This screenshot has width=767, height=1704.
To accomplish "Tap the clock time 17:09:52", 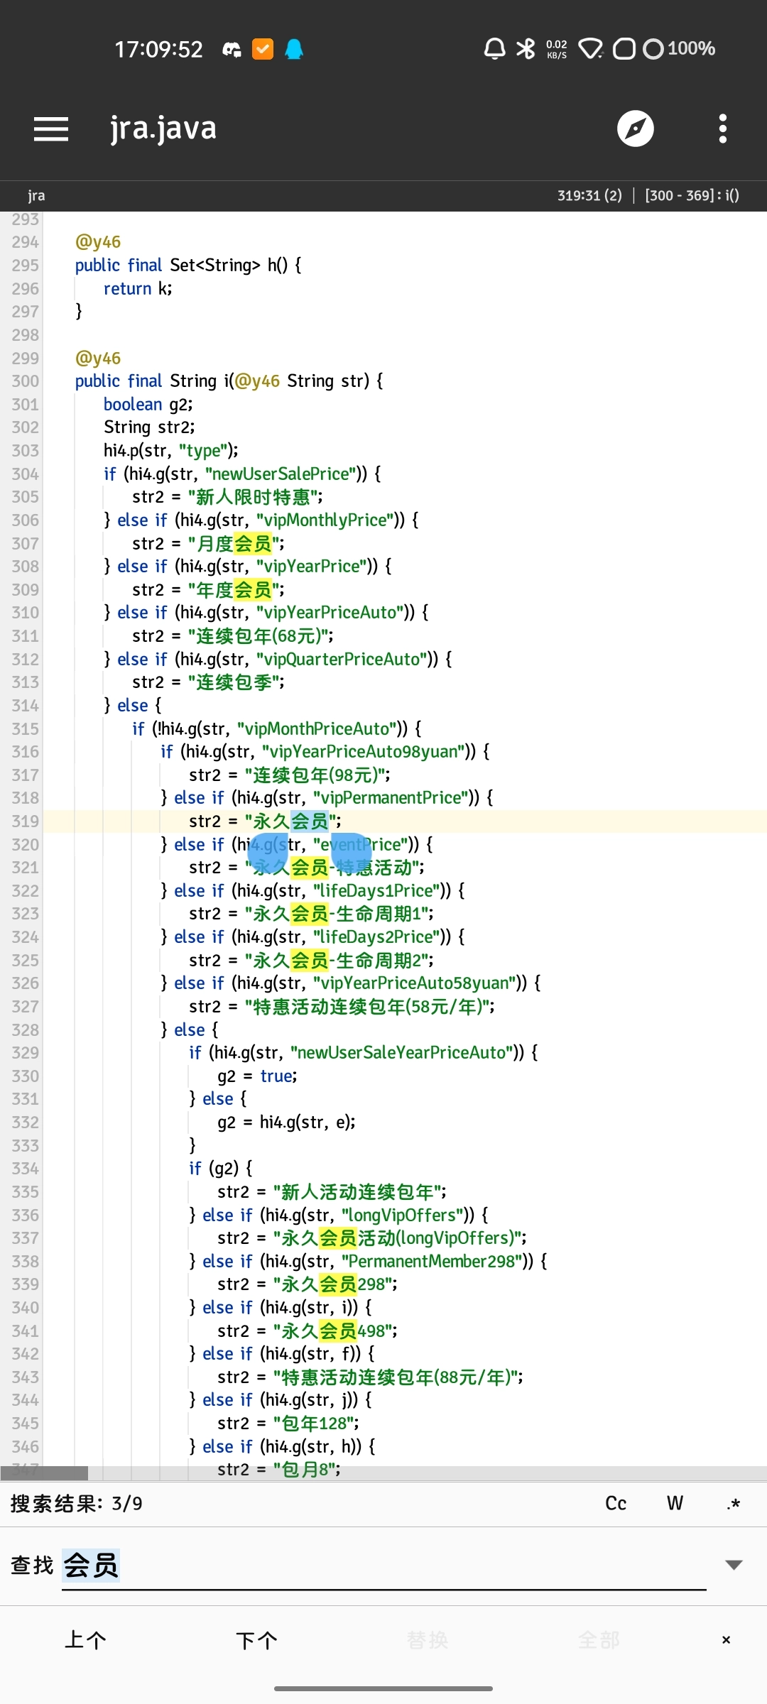I will (159, 49).
